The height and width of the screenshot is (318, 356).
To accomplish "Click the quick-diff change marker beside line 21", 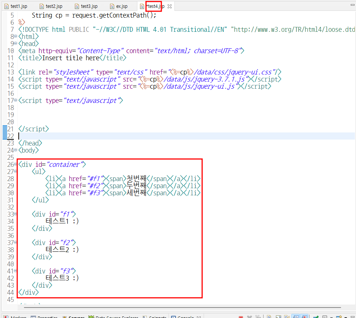I will click(x=5, y=129).
